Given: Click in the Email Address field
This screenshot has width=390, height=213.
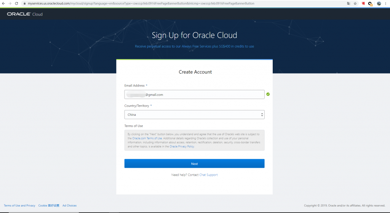Looking at the screenshot, I should (x=194, y=94).
